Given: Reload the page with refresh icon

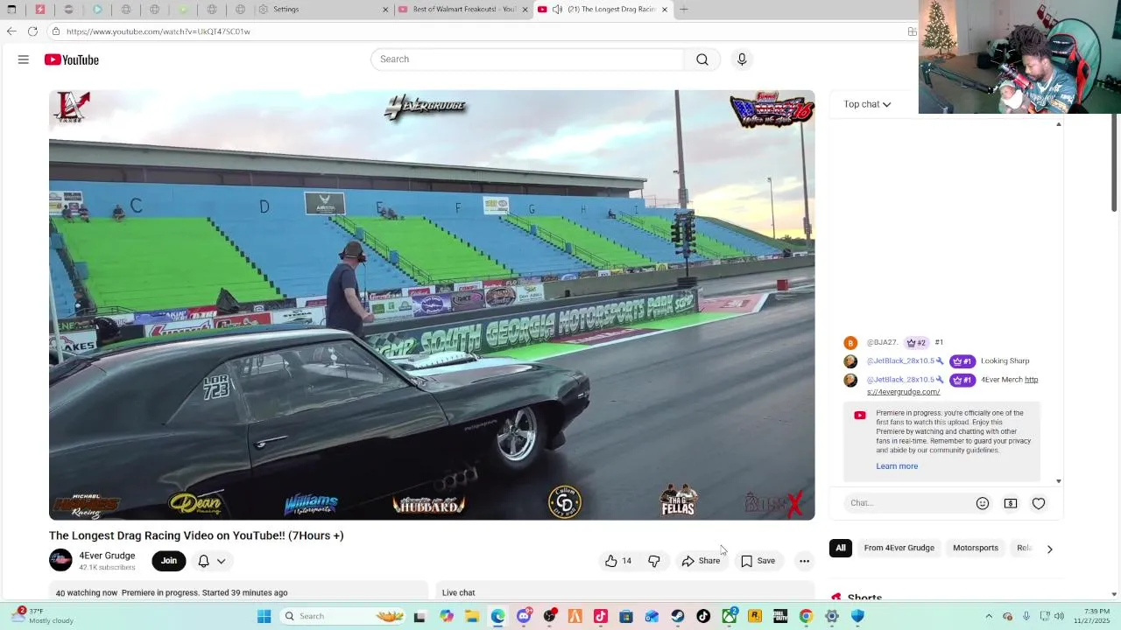Looking at the screenshot, I should [32, 31].
